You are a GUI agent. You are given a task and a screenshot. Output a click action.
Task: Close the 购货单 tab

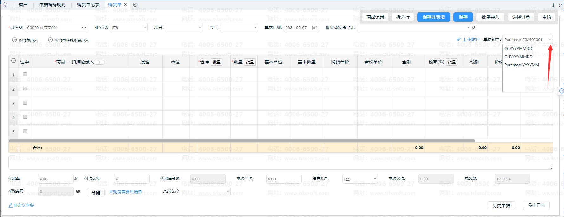click(x=126, y=5)
